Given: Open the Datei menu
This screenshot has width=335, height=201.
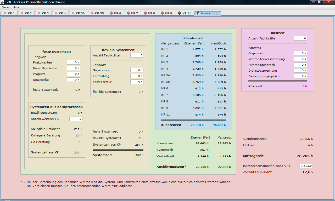Looking at the screenshot, I should point(5,7).
